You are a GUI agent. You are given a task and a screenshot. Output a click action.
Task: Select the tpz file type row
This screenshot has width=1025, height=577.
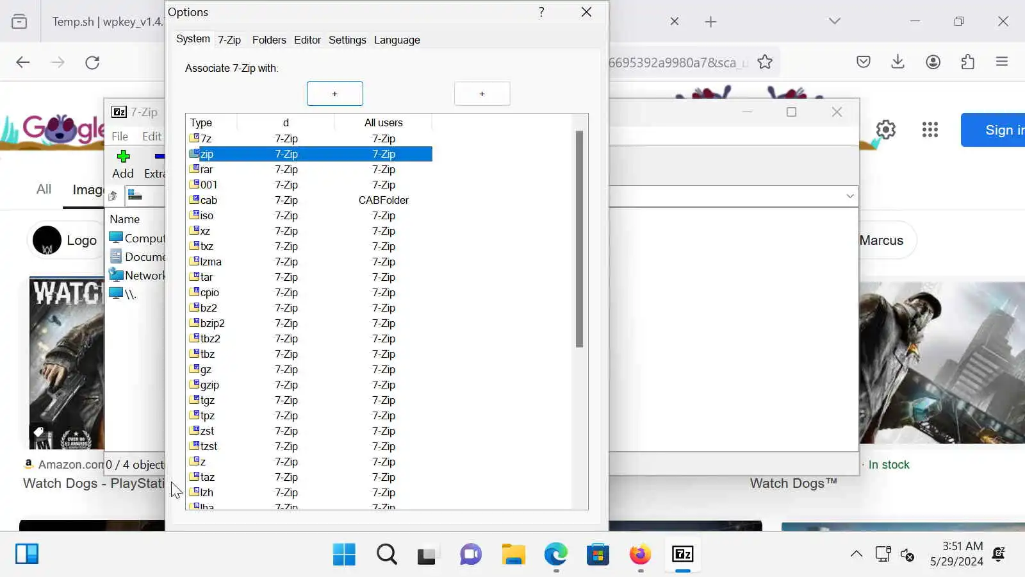(310, 415)
